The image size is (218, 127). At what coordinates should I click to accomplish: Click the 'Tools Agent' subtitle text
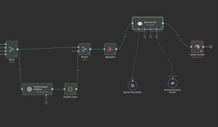pyautogui.click(x=150, y=25)
